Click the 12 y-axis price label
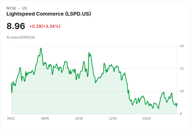This screenshot has width=191, height=132. point(182,69)
